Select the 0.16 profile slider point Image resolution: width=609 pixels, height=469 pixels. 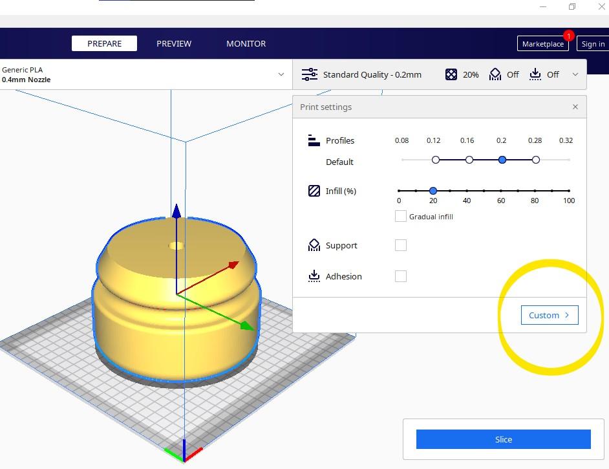pyautogui.click(x=469, y=160)
